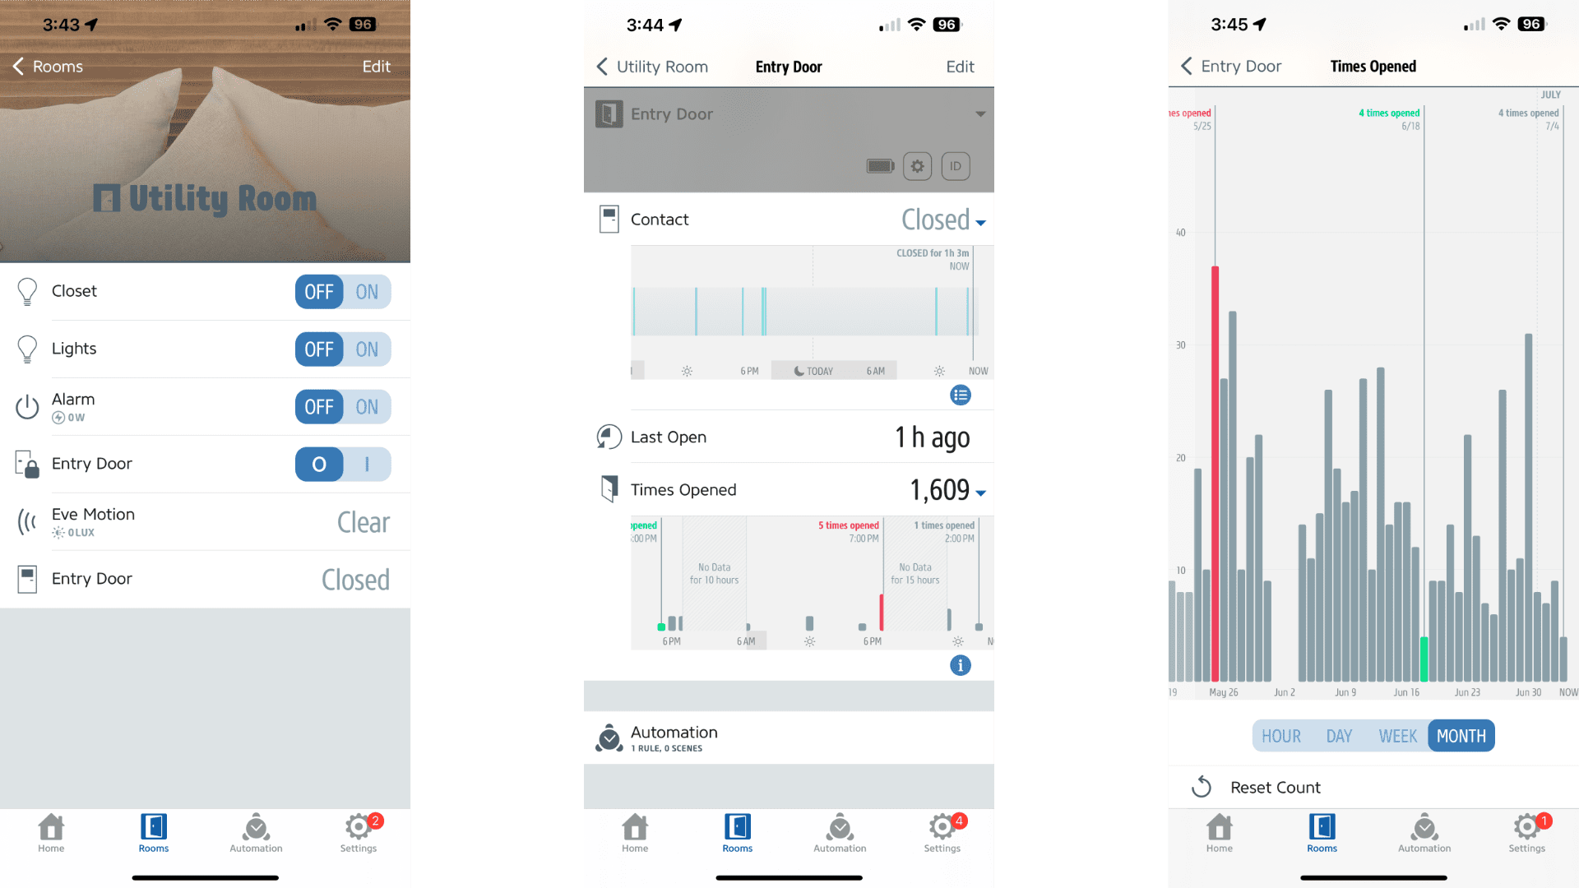The image size is (1579, 888).
Task: Tap Reset Count button on Times Opened screen
Action: click(x=1276, y=787)
